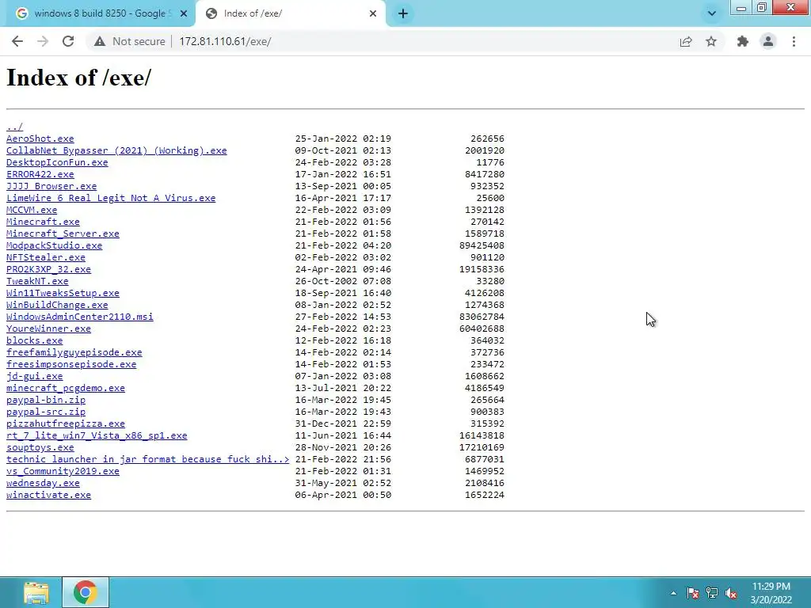Click the PRO2K3XP_32.exe link
This screenshot has height=608, width=811.
48,269
